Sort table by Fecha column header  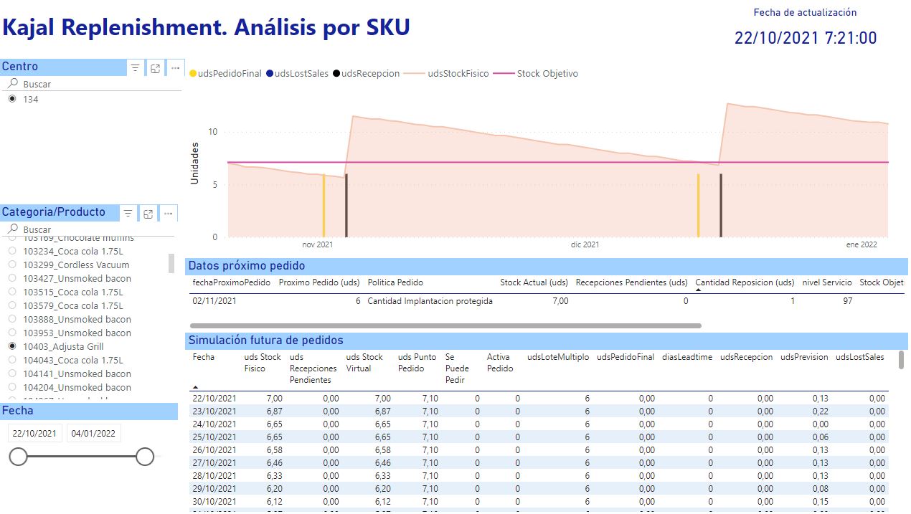click(203, 357)
